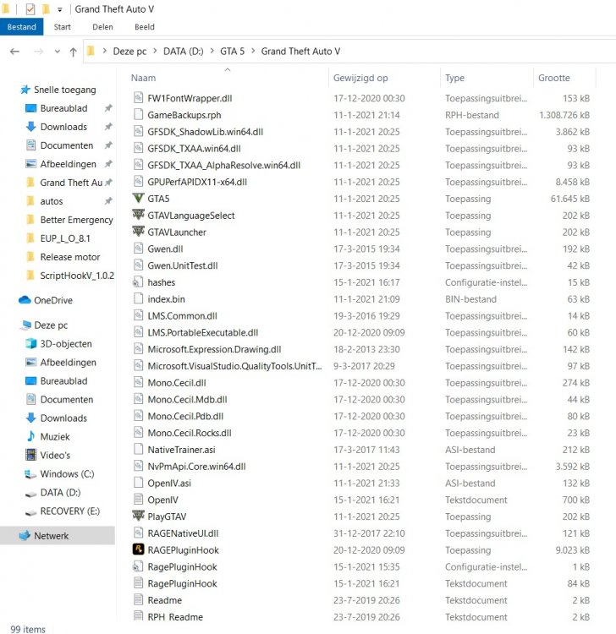Click the Snelle toegang star icon
This screenshot has width=616, height=634.
click(25, 90)
